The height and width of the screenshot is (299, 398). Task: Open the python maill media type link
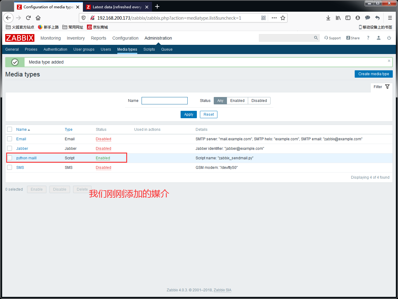coord(26,158)
